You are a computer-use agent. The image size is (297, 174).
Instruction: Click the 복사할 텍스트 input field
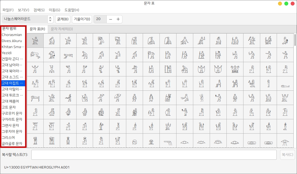click(x=154, y=154)
